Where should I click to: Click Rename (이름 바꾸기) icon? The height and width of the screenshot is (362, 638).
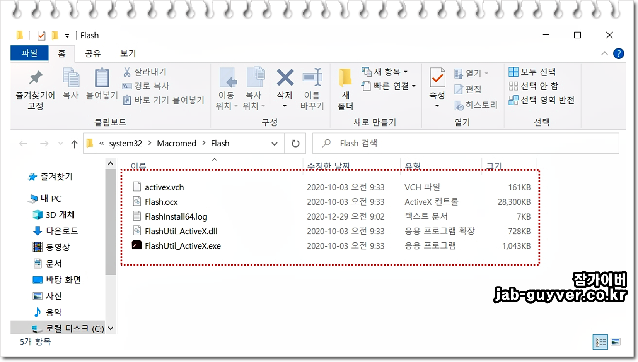pos(312,89)
